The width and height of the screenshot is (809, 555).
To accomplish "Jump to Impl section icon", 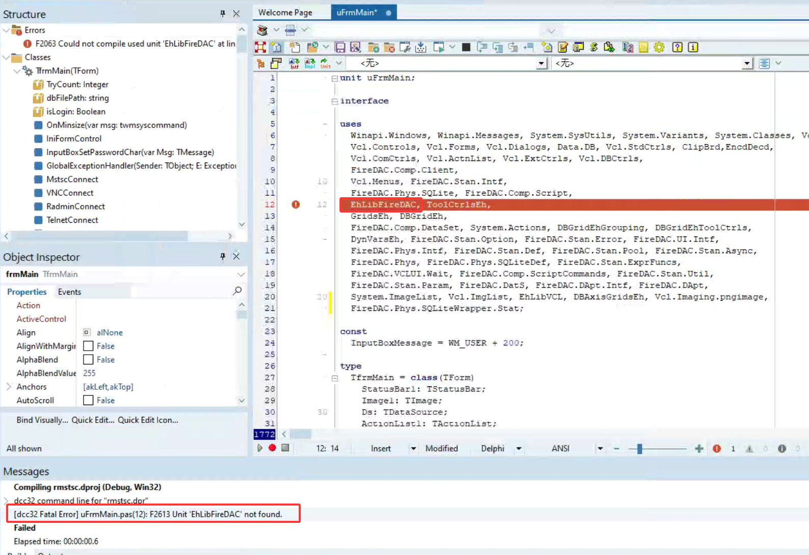I will [x=310, y=63].
